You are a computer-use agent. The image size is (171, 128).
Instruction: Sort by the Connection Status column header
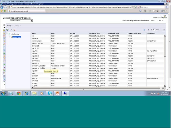134,33
